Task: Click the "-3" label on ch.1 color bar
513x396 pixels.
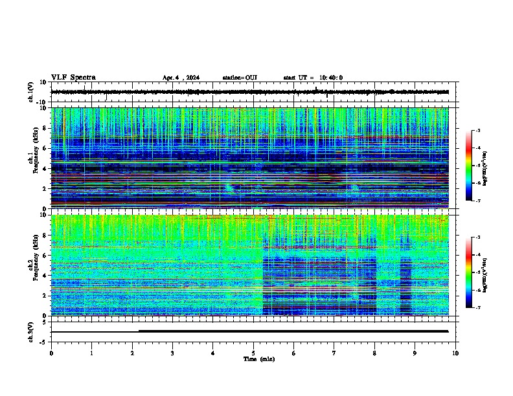Action: pyautogui.click(x=478, y=131)
